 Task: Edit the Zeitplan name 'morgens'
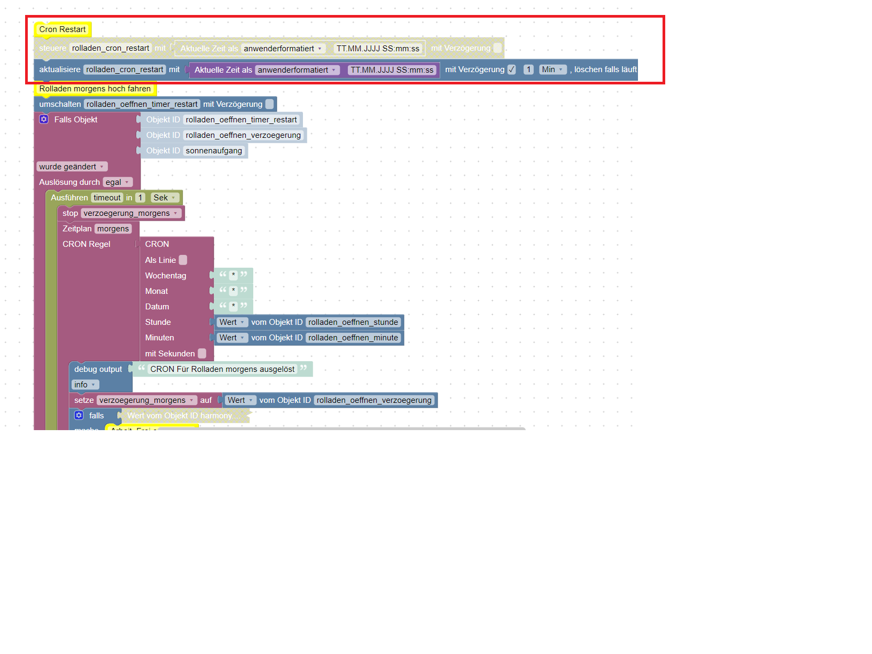113,229
